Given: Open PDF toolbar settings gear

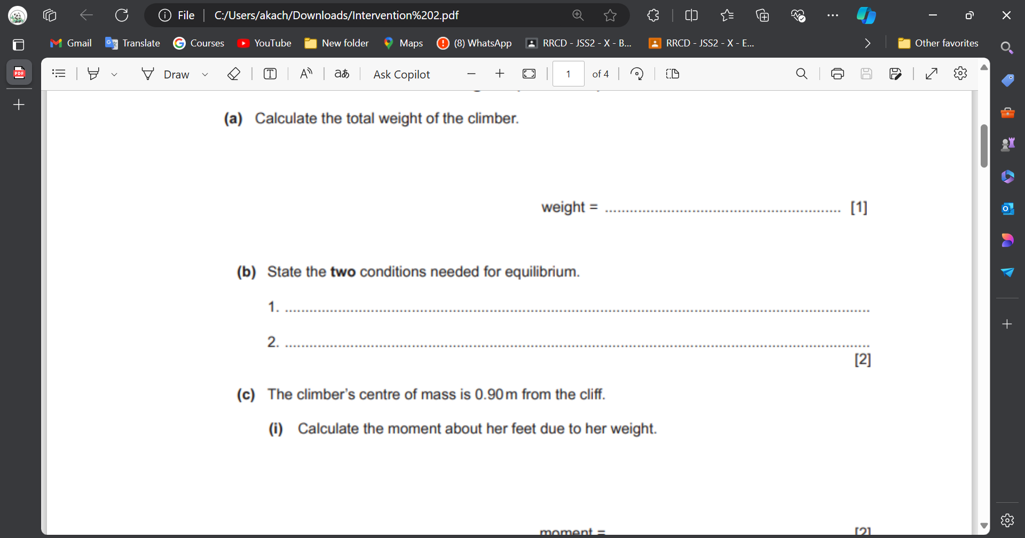Looking at the screenshot, I should click(960, 73).
